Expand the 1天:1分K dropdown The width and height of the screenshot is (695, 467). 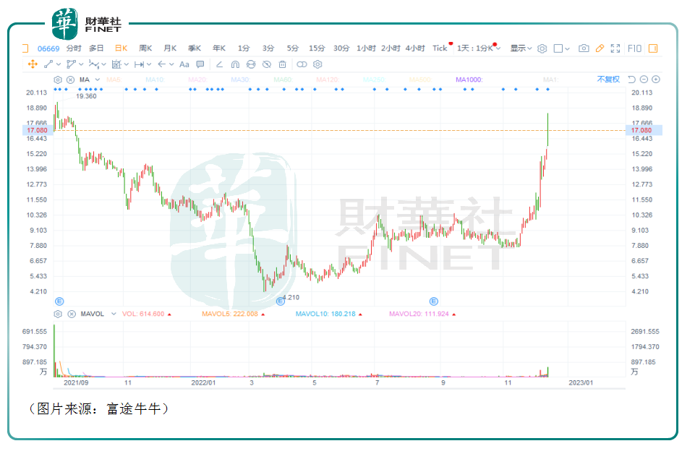pos(477,48)
